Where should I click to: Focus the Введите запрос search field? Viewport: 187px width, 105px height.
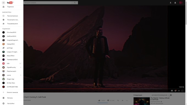[48, 3]
